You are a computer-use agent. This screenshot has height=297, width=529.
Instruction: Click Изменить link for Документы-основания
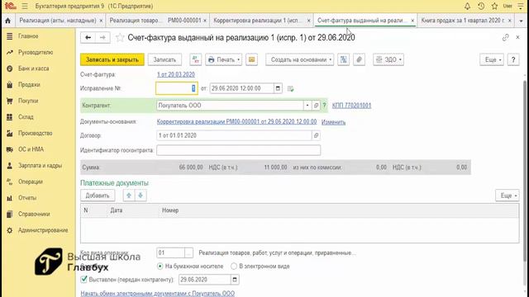(333, 122)
